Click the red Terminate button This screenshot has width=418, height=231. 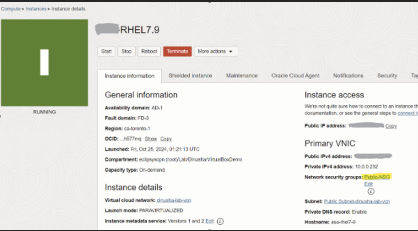point(177,51)
